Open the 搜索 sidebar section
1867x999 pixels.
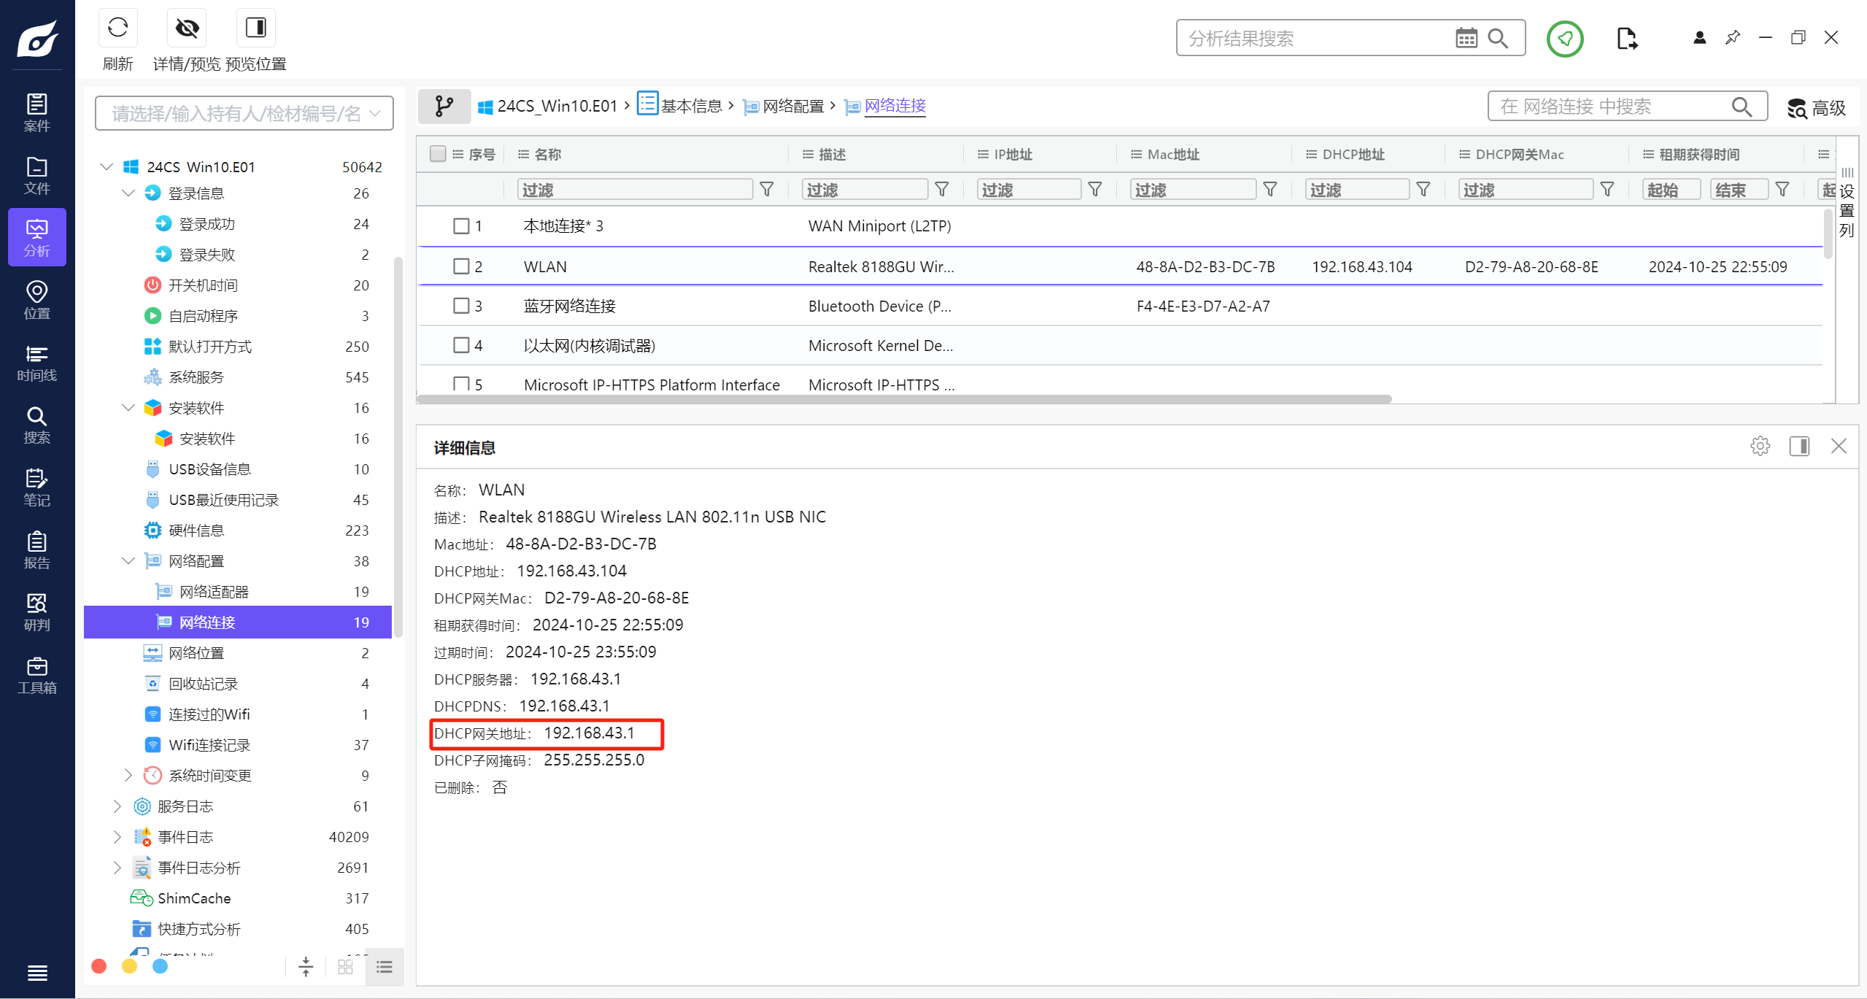click(x=36, y=425)
